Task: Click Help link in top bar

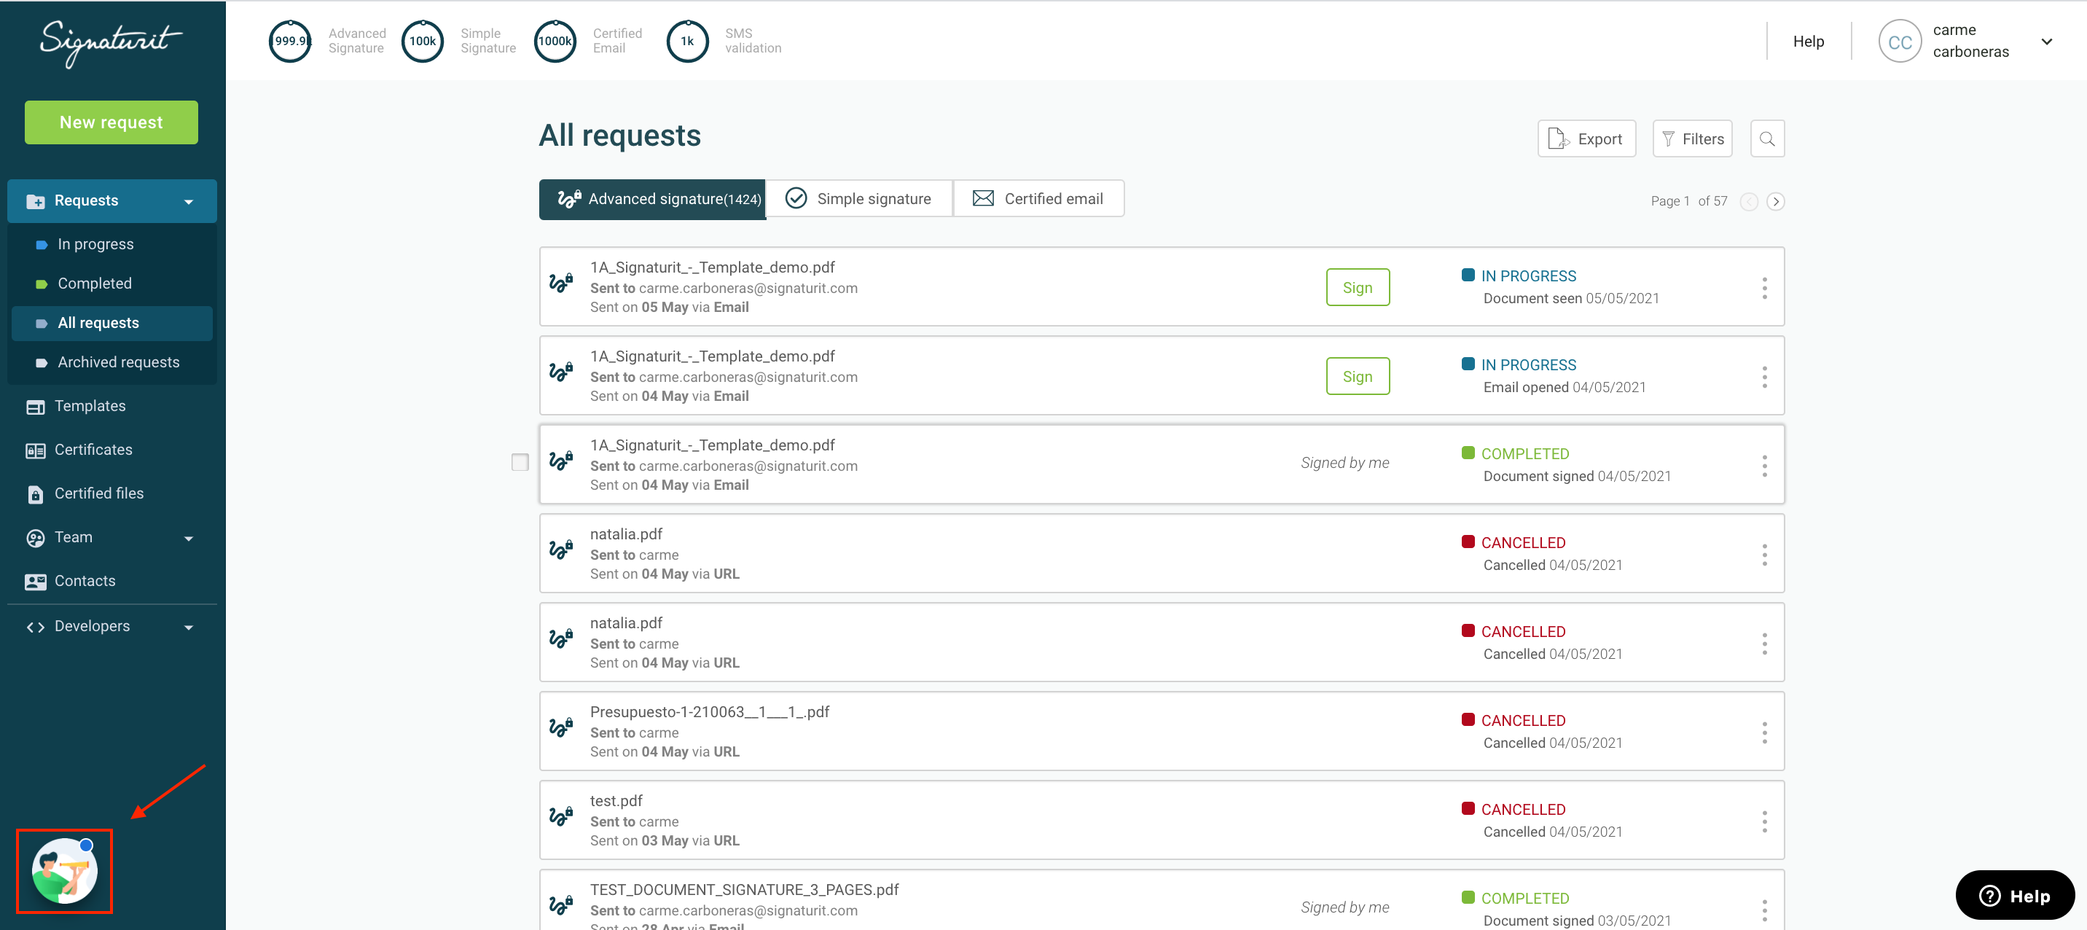Action: (1809, 42)
